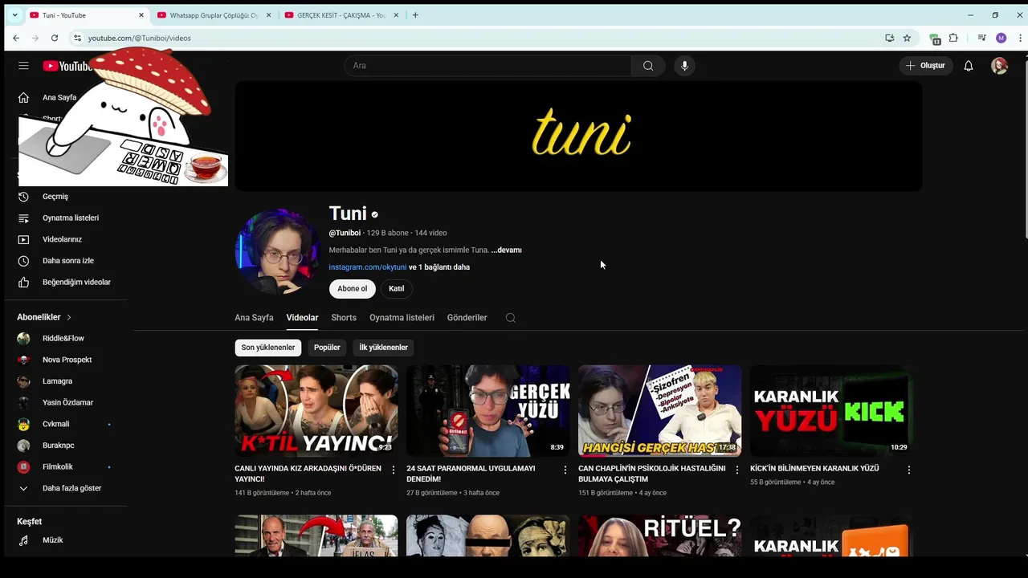The height and width of the screenshot is (578, 1028).
Task: Open GERÇEK YÜZÜ video thumbnail
Action: point(488,411)
